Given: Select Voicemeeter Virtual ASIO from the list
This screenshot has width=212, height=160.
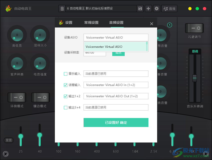Looking at the screenshot, I should (x=116, y=47).
